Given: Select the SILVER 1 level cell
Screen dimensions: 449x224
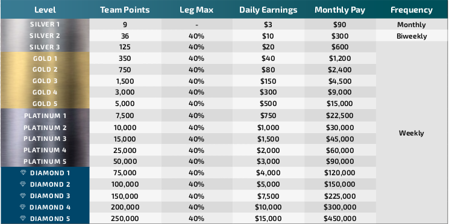Looking at the screenshot, I should (x=45, y=24).
